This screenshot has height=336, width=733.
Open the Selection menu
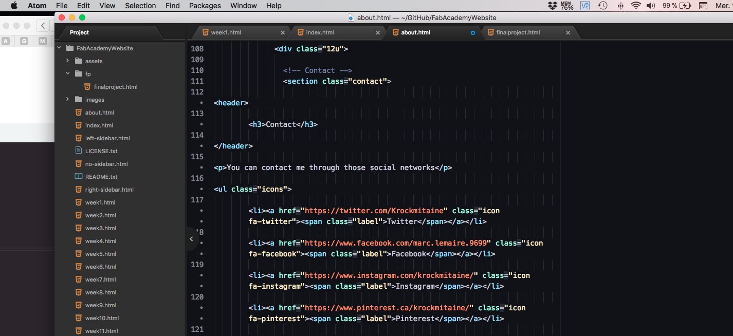click(x=140, y=6)
